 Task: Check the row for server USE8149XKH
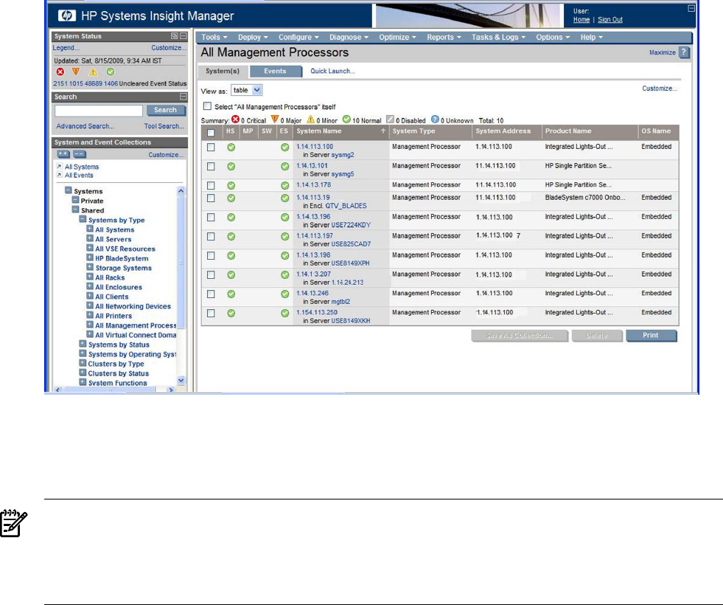pyautogui.click(x=211, y=313)
